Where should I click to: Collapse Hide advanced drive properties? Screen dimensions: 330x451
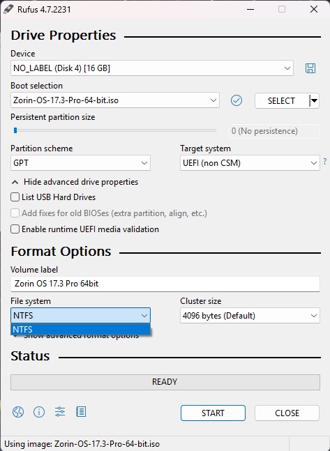(75, 182)
